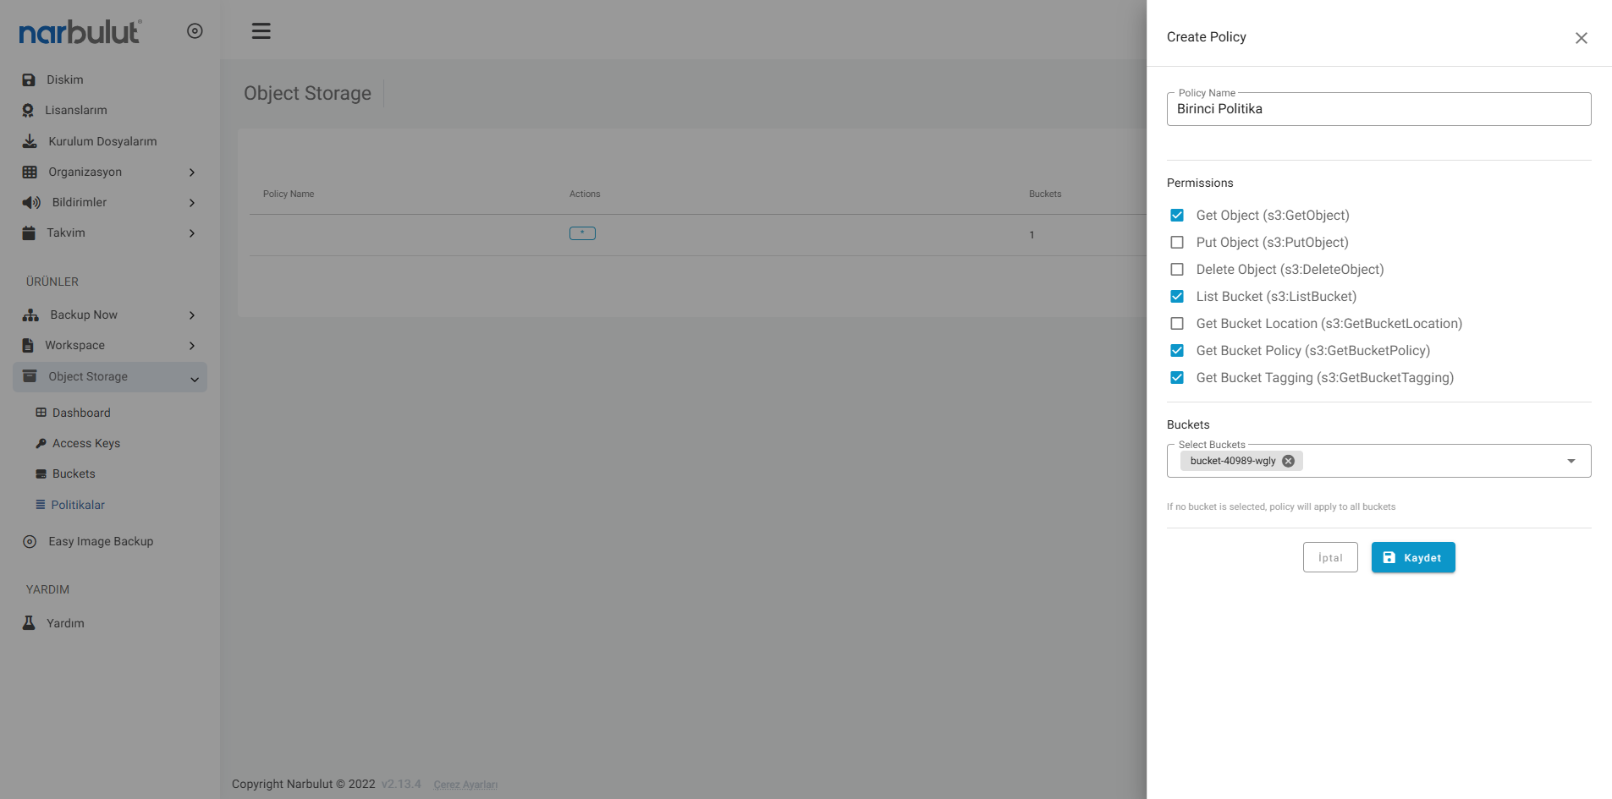Click the hamburger menu icon
Screen dimensions: 1612x799
point(261,31)
